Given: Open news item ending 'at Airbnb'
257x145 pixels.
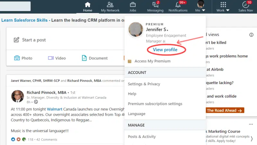Looking at the screenshot, I should (215, 69).
